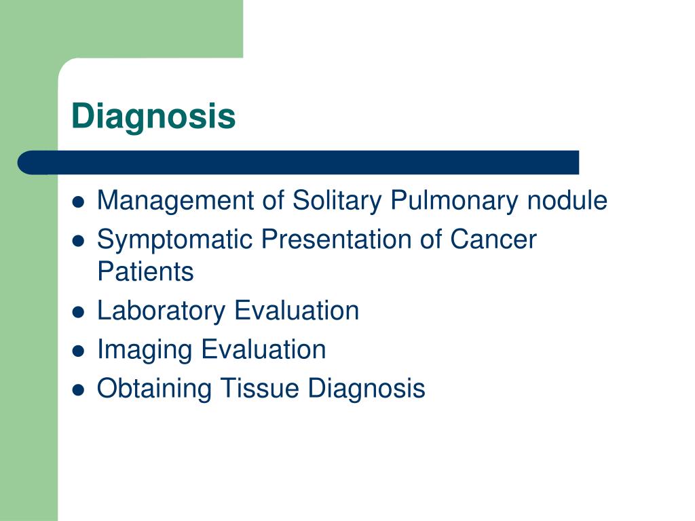Select the Laboratory Evaluation bullet text
The width and height of the screenshot is (695, 521).
(x=228, y=311)
